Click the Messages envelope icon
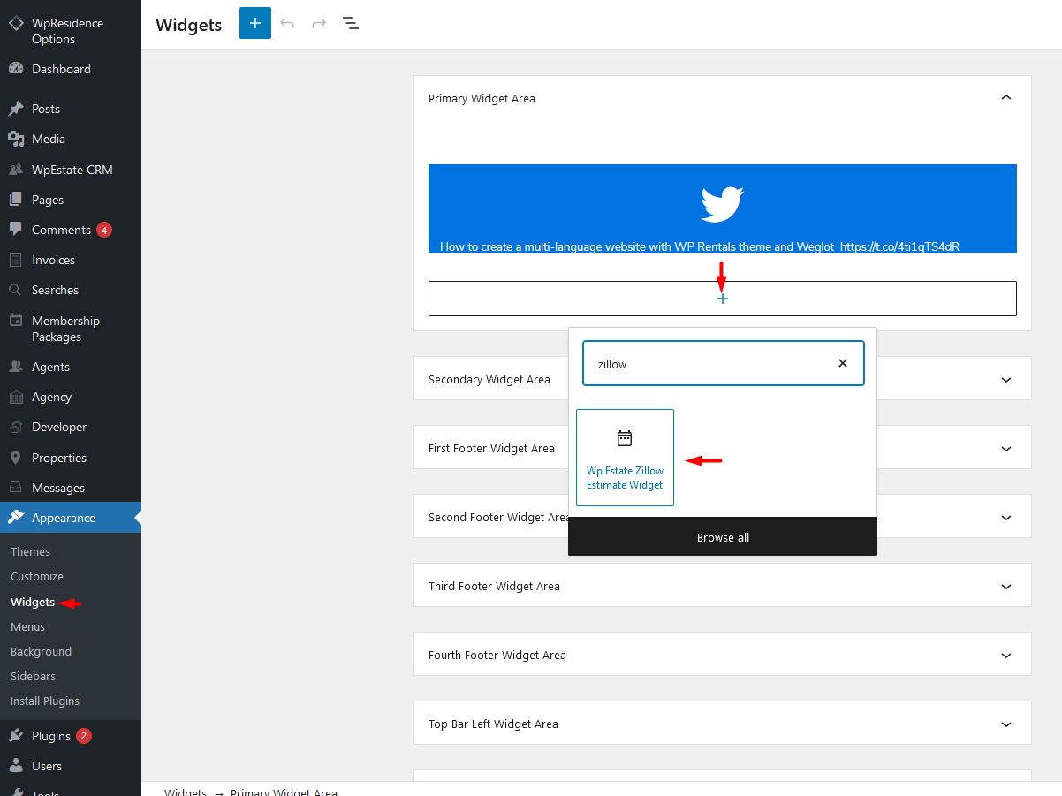The image size is (1062, 796). (16, 488)
